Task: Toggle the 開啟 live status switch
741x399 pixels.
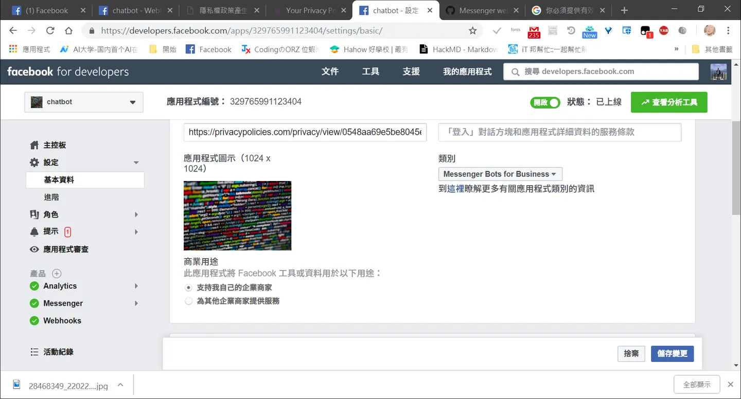Action: click(545, 102)
